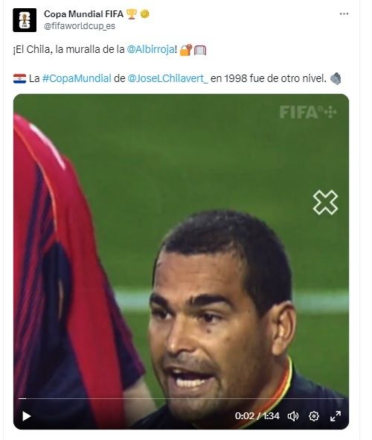
Task: Click the gold verified badge
Action: point(145,13)
